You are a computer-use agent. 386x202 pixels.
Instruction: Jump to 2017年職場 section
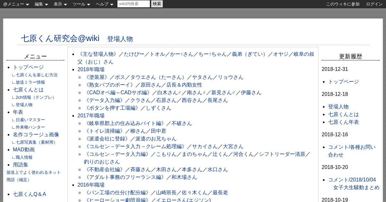coord(91,116)
